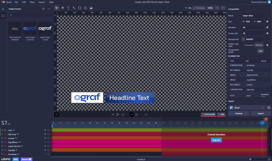Viewport: 272px width, 161px height.
Task: Open the Edit menu
Action: click(24, 2)
